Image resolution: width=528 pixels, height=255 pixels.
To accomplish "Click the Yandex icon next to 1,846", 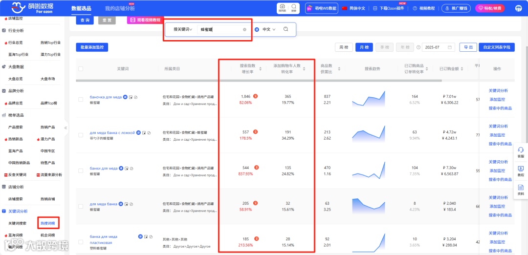I will (x=256, y=96).
